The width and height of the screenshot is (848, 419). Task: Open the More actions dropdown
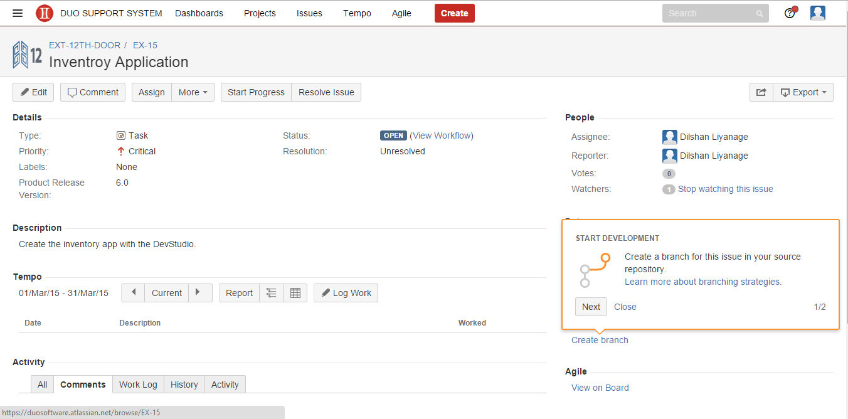(193, 92)
